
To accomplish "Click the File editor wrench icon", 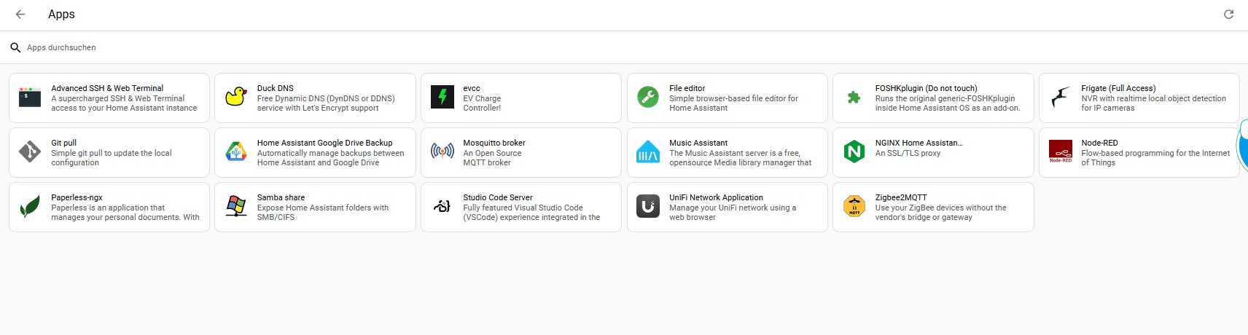I will point(648,97).
